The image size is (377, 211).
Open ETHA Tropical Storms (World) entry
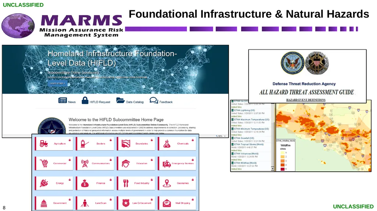coord(249,144)
